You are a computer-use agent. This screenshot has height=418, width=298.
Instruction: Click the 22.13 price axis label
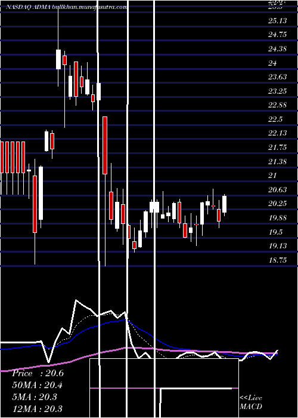[x=278, y=133]
